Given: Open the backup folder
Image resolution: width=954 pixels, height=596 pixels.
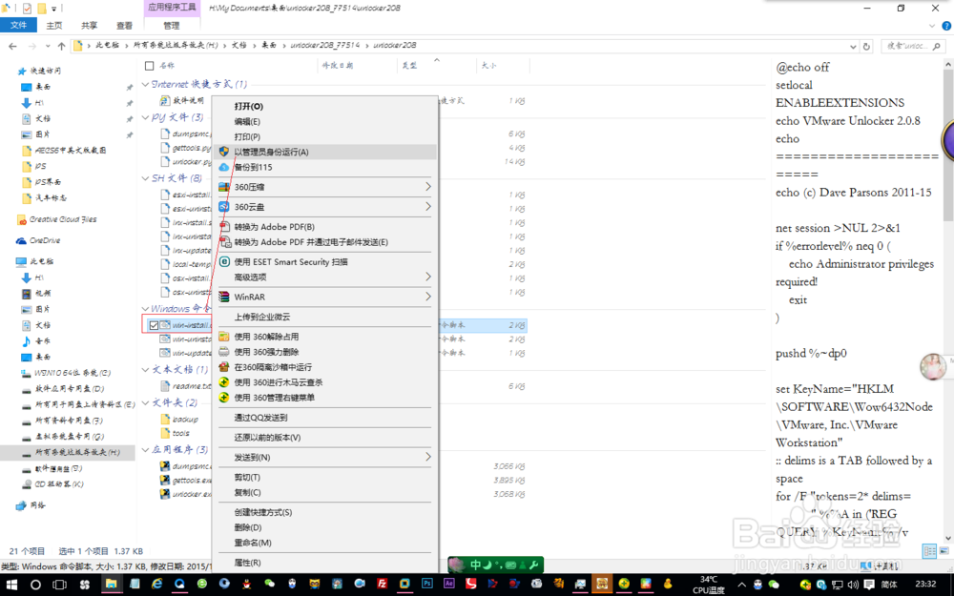Looking at the screenshot, I should [185, 419].
